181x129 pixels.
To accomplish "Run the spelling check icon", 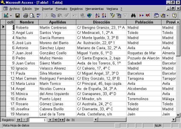I will tap(39, 16).
